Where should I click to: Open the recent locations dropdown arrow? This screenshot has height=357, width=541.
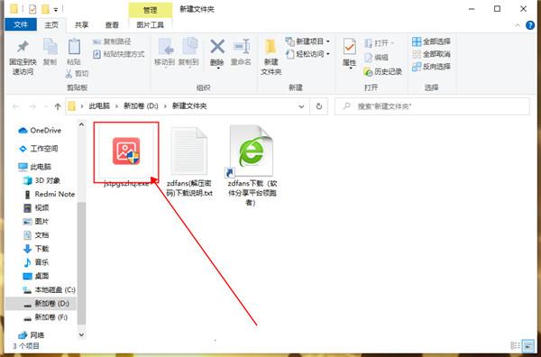pyautogui.click(x=46, y=107)
